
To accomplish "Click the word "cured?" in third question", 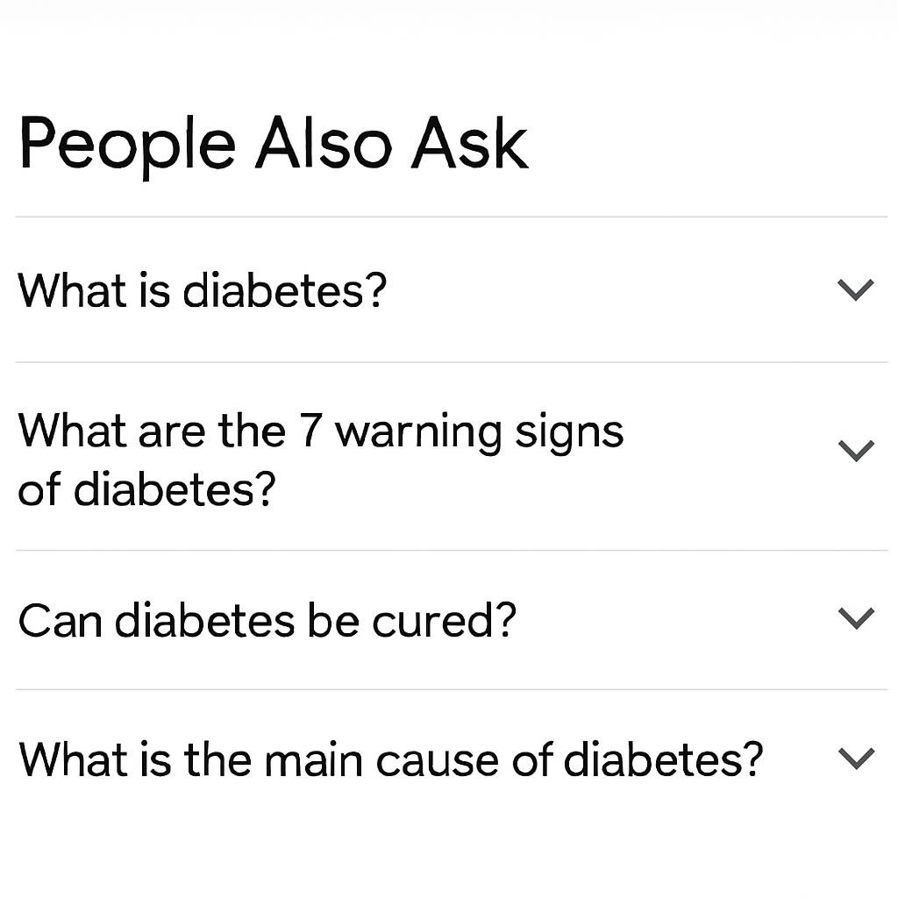I will click(445, 620).
